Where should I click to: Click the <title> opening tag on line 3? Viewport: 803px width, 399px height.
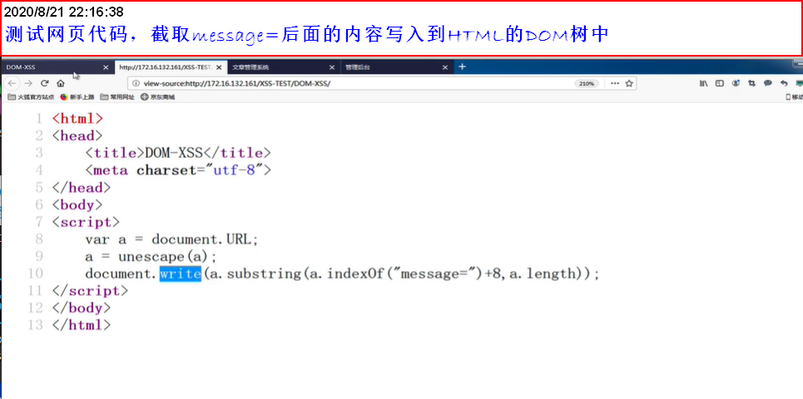pyautogui.click(x=115, y=153)
